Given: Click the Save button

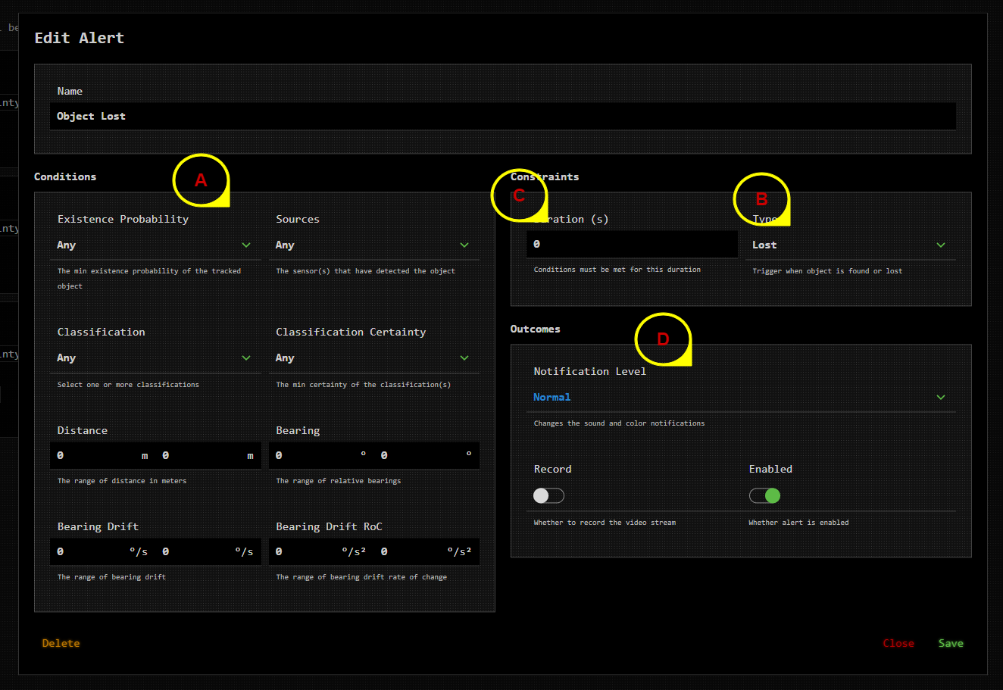Looking at the screenshot, I should coord(951,643).
